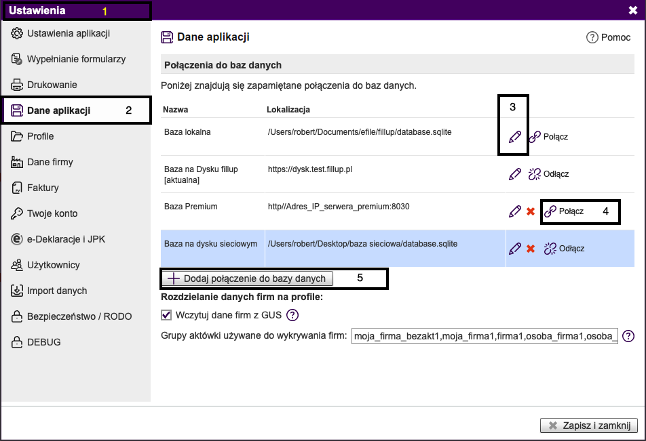Click the Nazwa column header
This screenshot has width=646, height=441.
[176, 110]
